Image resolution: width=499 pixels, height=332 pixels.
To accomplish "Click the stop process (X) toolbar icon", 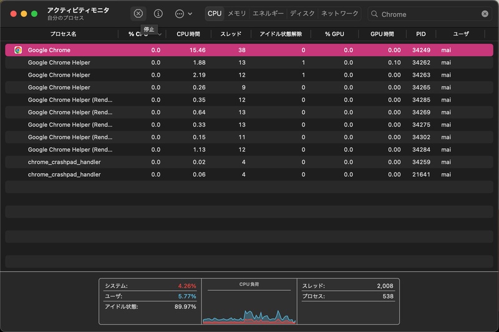I will (138, 14).
